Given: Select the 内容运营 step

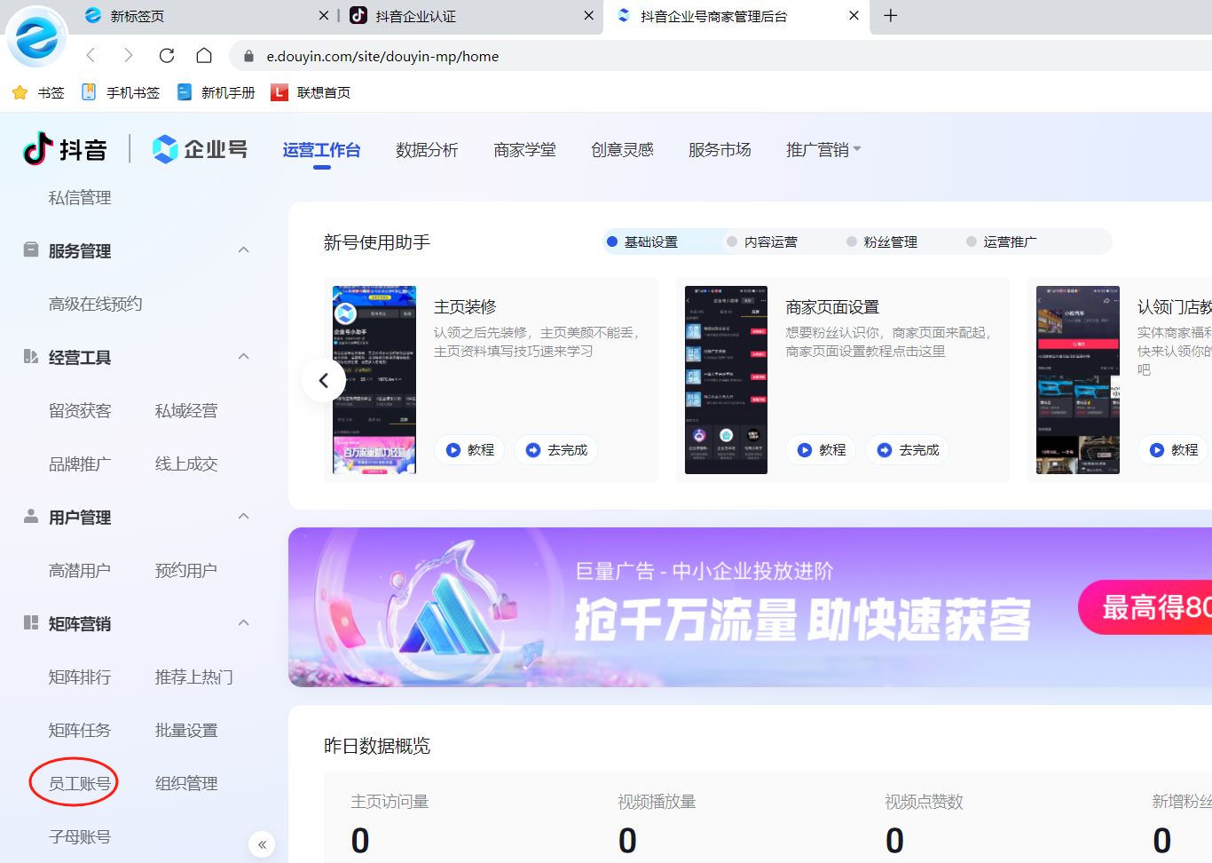Looking at the screenshot, I should pos(762,241).
